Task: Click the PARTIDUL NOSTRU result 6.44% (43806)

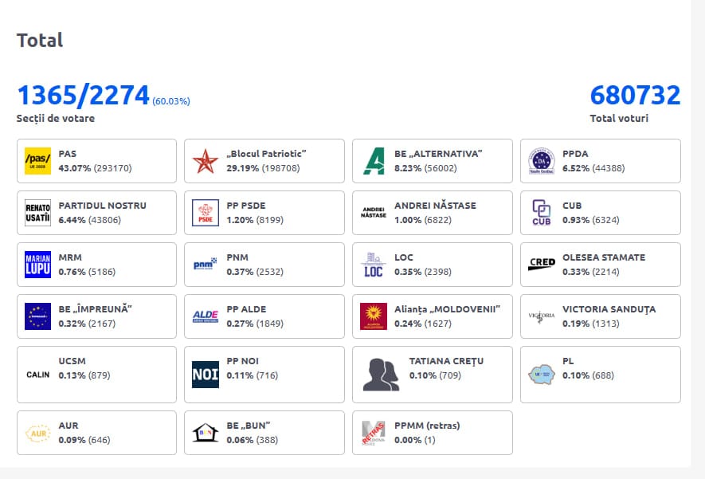Action: [90, 220]
